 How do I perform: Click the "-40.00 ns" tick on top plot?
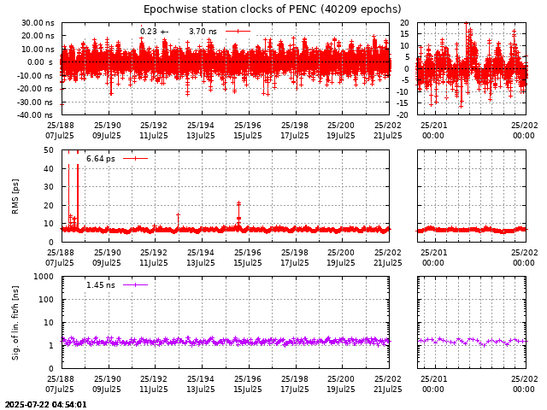point(36,115)
